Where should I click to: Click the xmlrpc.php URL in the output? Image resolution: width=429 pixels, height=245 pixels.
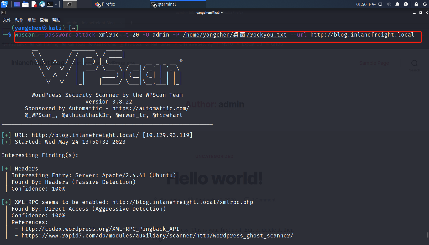(x=183, y=202)
